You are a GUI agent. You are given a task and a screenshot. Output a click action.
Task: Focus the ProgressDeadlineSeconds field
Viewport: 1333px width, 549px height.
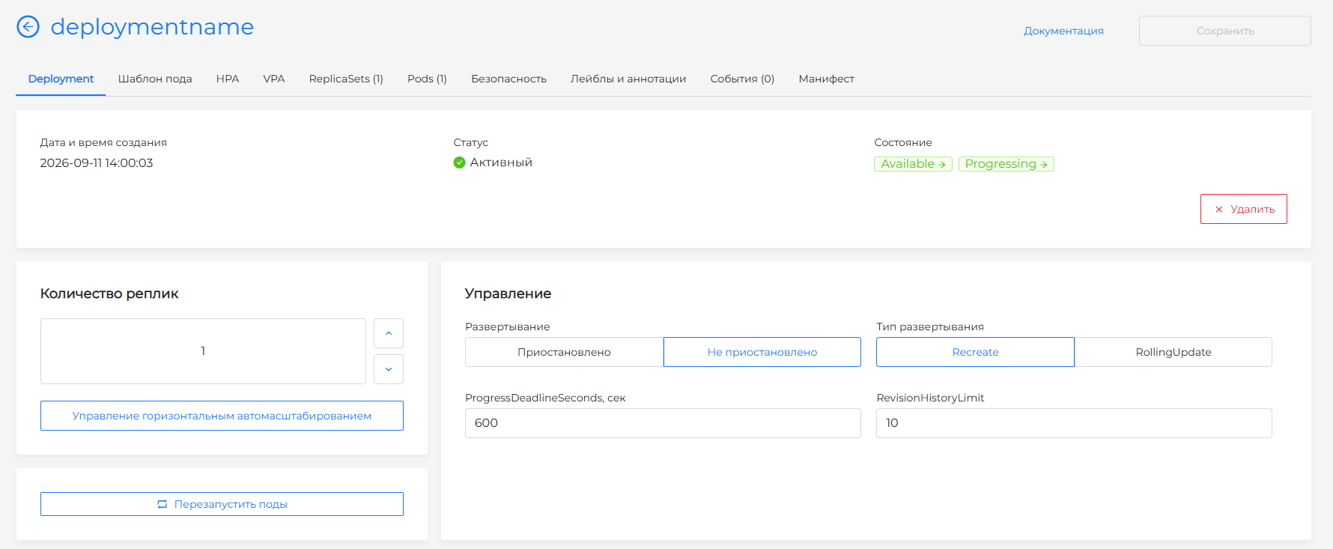pyautogui.click(x=663, y=423)
